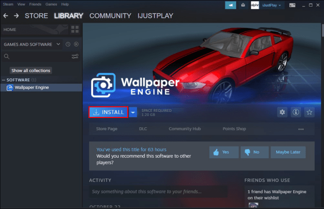Image resolution: width=324 pixels, height=209 pixels.
Task: Click Show all collections button
Action: [x=31, y=70]
